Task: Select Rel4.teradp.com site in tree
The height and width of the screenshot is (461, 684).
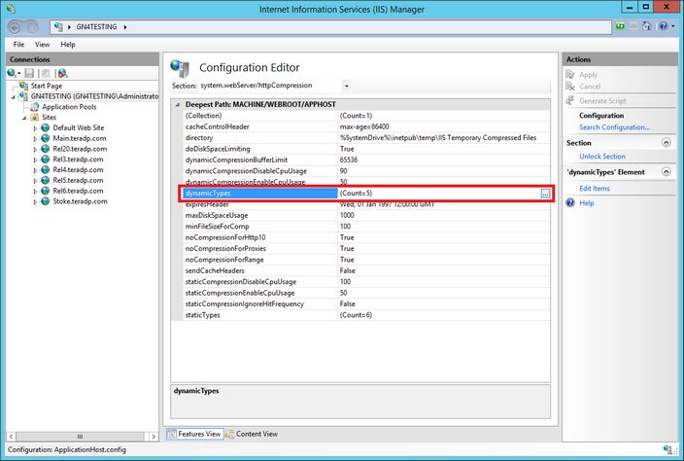Action: coord(78,170)
